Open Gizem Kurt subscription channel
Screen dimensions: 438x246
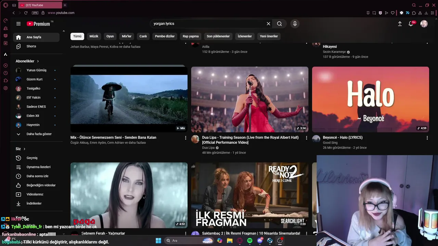pyautogui.click(x=36, y=79)
